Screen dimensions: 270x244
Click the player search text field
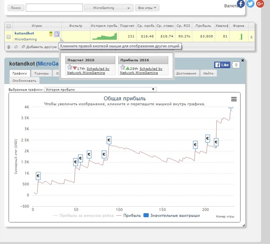(54, 8)
